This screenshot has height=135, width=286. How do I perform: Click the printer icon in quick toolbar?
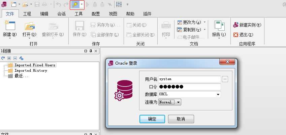tap(44, 4)
